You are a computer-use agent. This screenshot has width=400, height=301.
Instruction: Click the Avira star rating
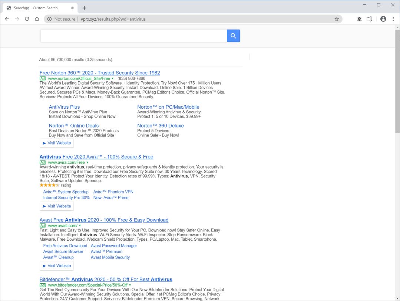49,185
